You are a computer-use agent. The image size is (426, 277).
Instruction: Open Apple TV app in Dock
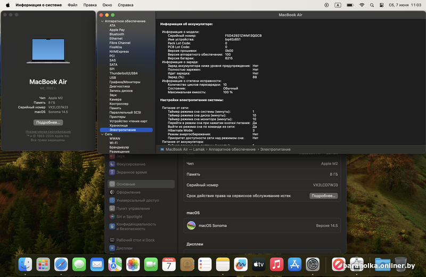pyautogui.click(x=259, y=264)
